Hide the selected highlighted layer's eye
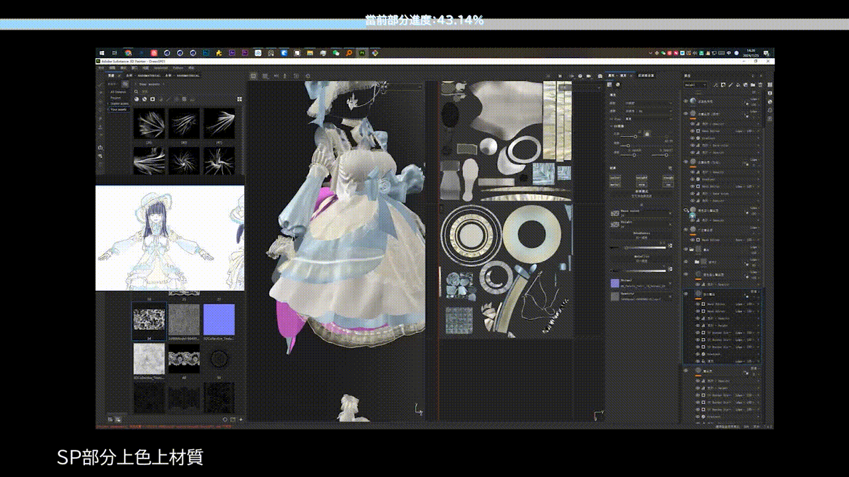 click(686, 293)
